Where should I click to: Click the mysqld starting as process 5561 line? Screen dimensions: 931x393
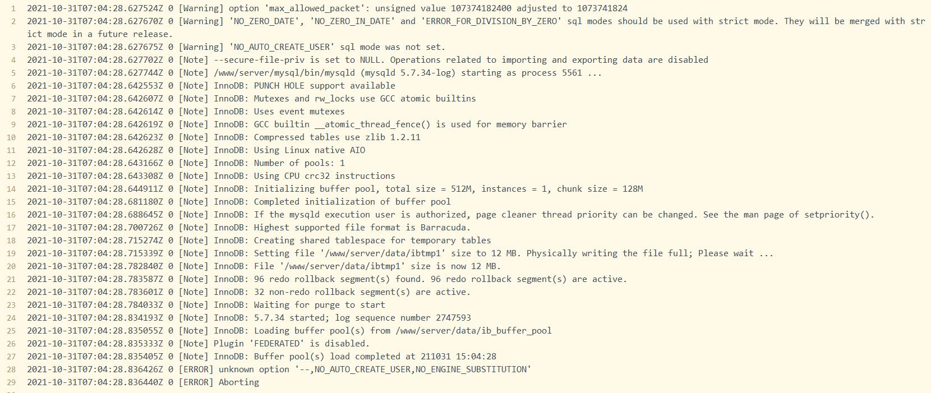pos(314,73)
